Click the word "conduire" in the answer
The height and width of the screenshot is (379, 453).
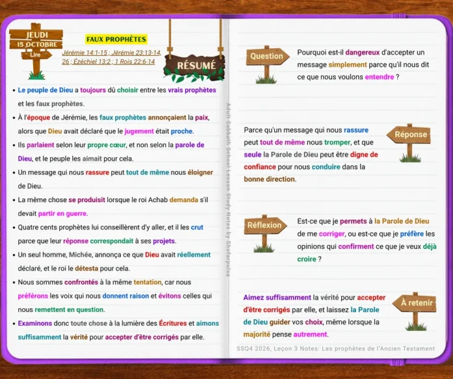click(326, 167)
